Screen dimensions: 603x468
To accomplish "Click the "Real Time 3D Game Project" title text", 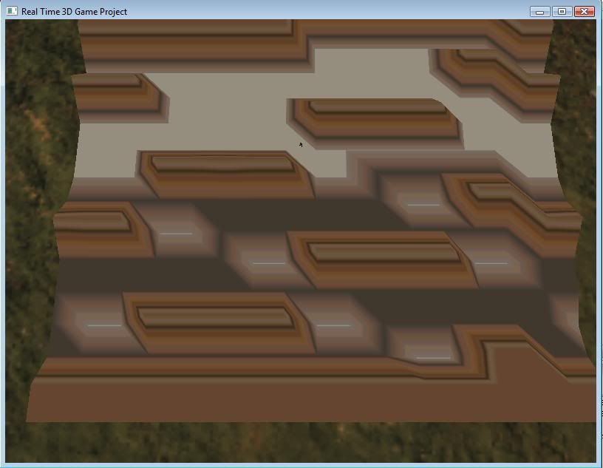I will 74,11.
